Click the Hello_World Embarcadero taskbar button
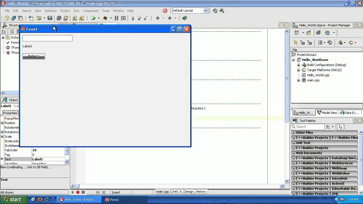 pyautogui.click(x=79, y=199)
